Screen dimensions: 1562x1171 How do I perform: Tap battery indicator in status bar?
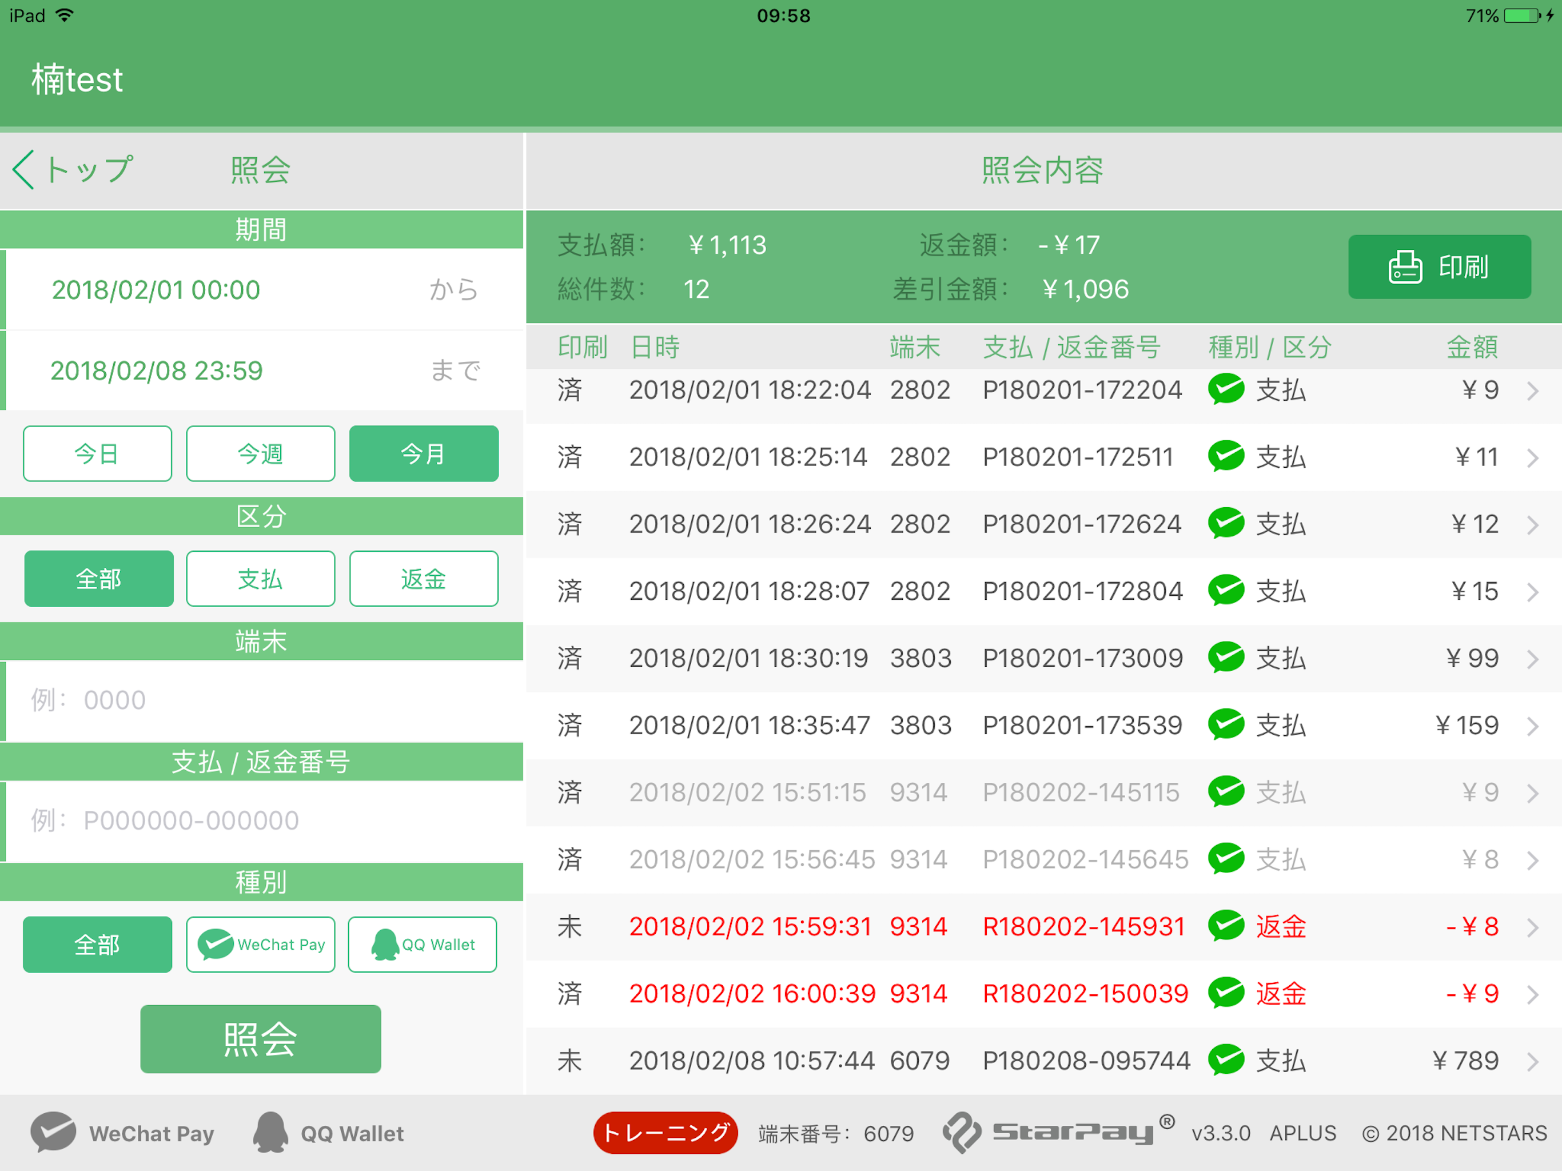pos(1523,15)
